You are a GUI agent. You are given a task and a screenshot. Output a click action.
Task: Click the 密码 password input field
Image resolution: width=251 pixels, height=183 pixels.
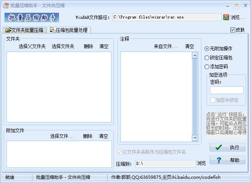227,90
